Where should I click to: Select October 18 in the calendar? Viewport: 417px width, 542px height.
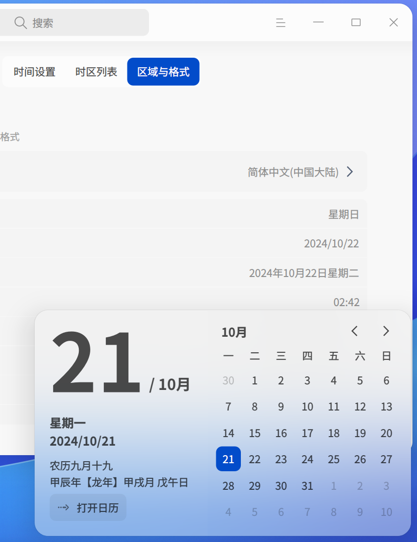334,433
